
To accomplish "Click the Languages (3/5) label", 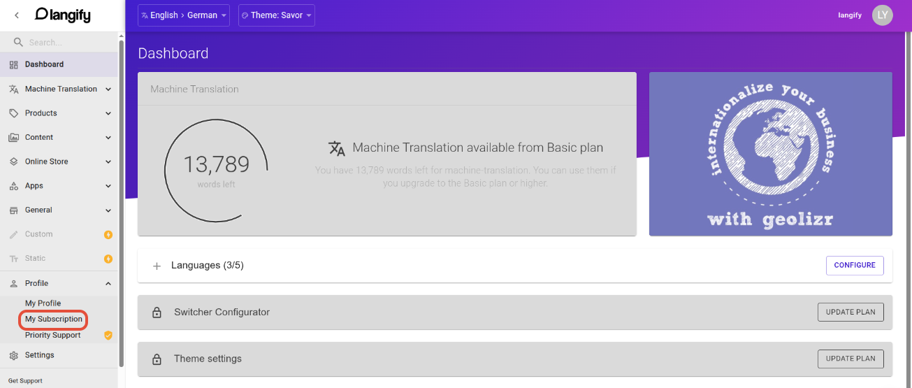I will [208, 266].
